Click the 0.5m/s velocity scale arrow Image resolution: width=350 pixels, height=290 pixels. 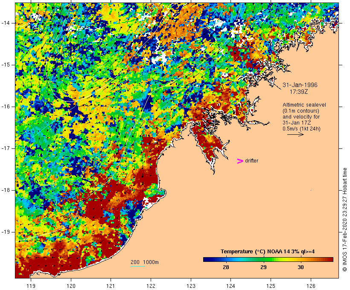click(x=295, y=134)
